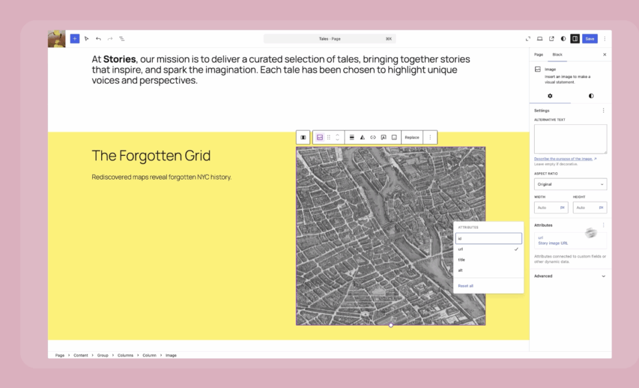Open block options via the drag handle icon

[x=328, y=137]
